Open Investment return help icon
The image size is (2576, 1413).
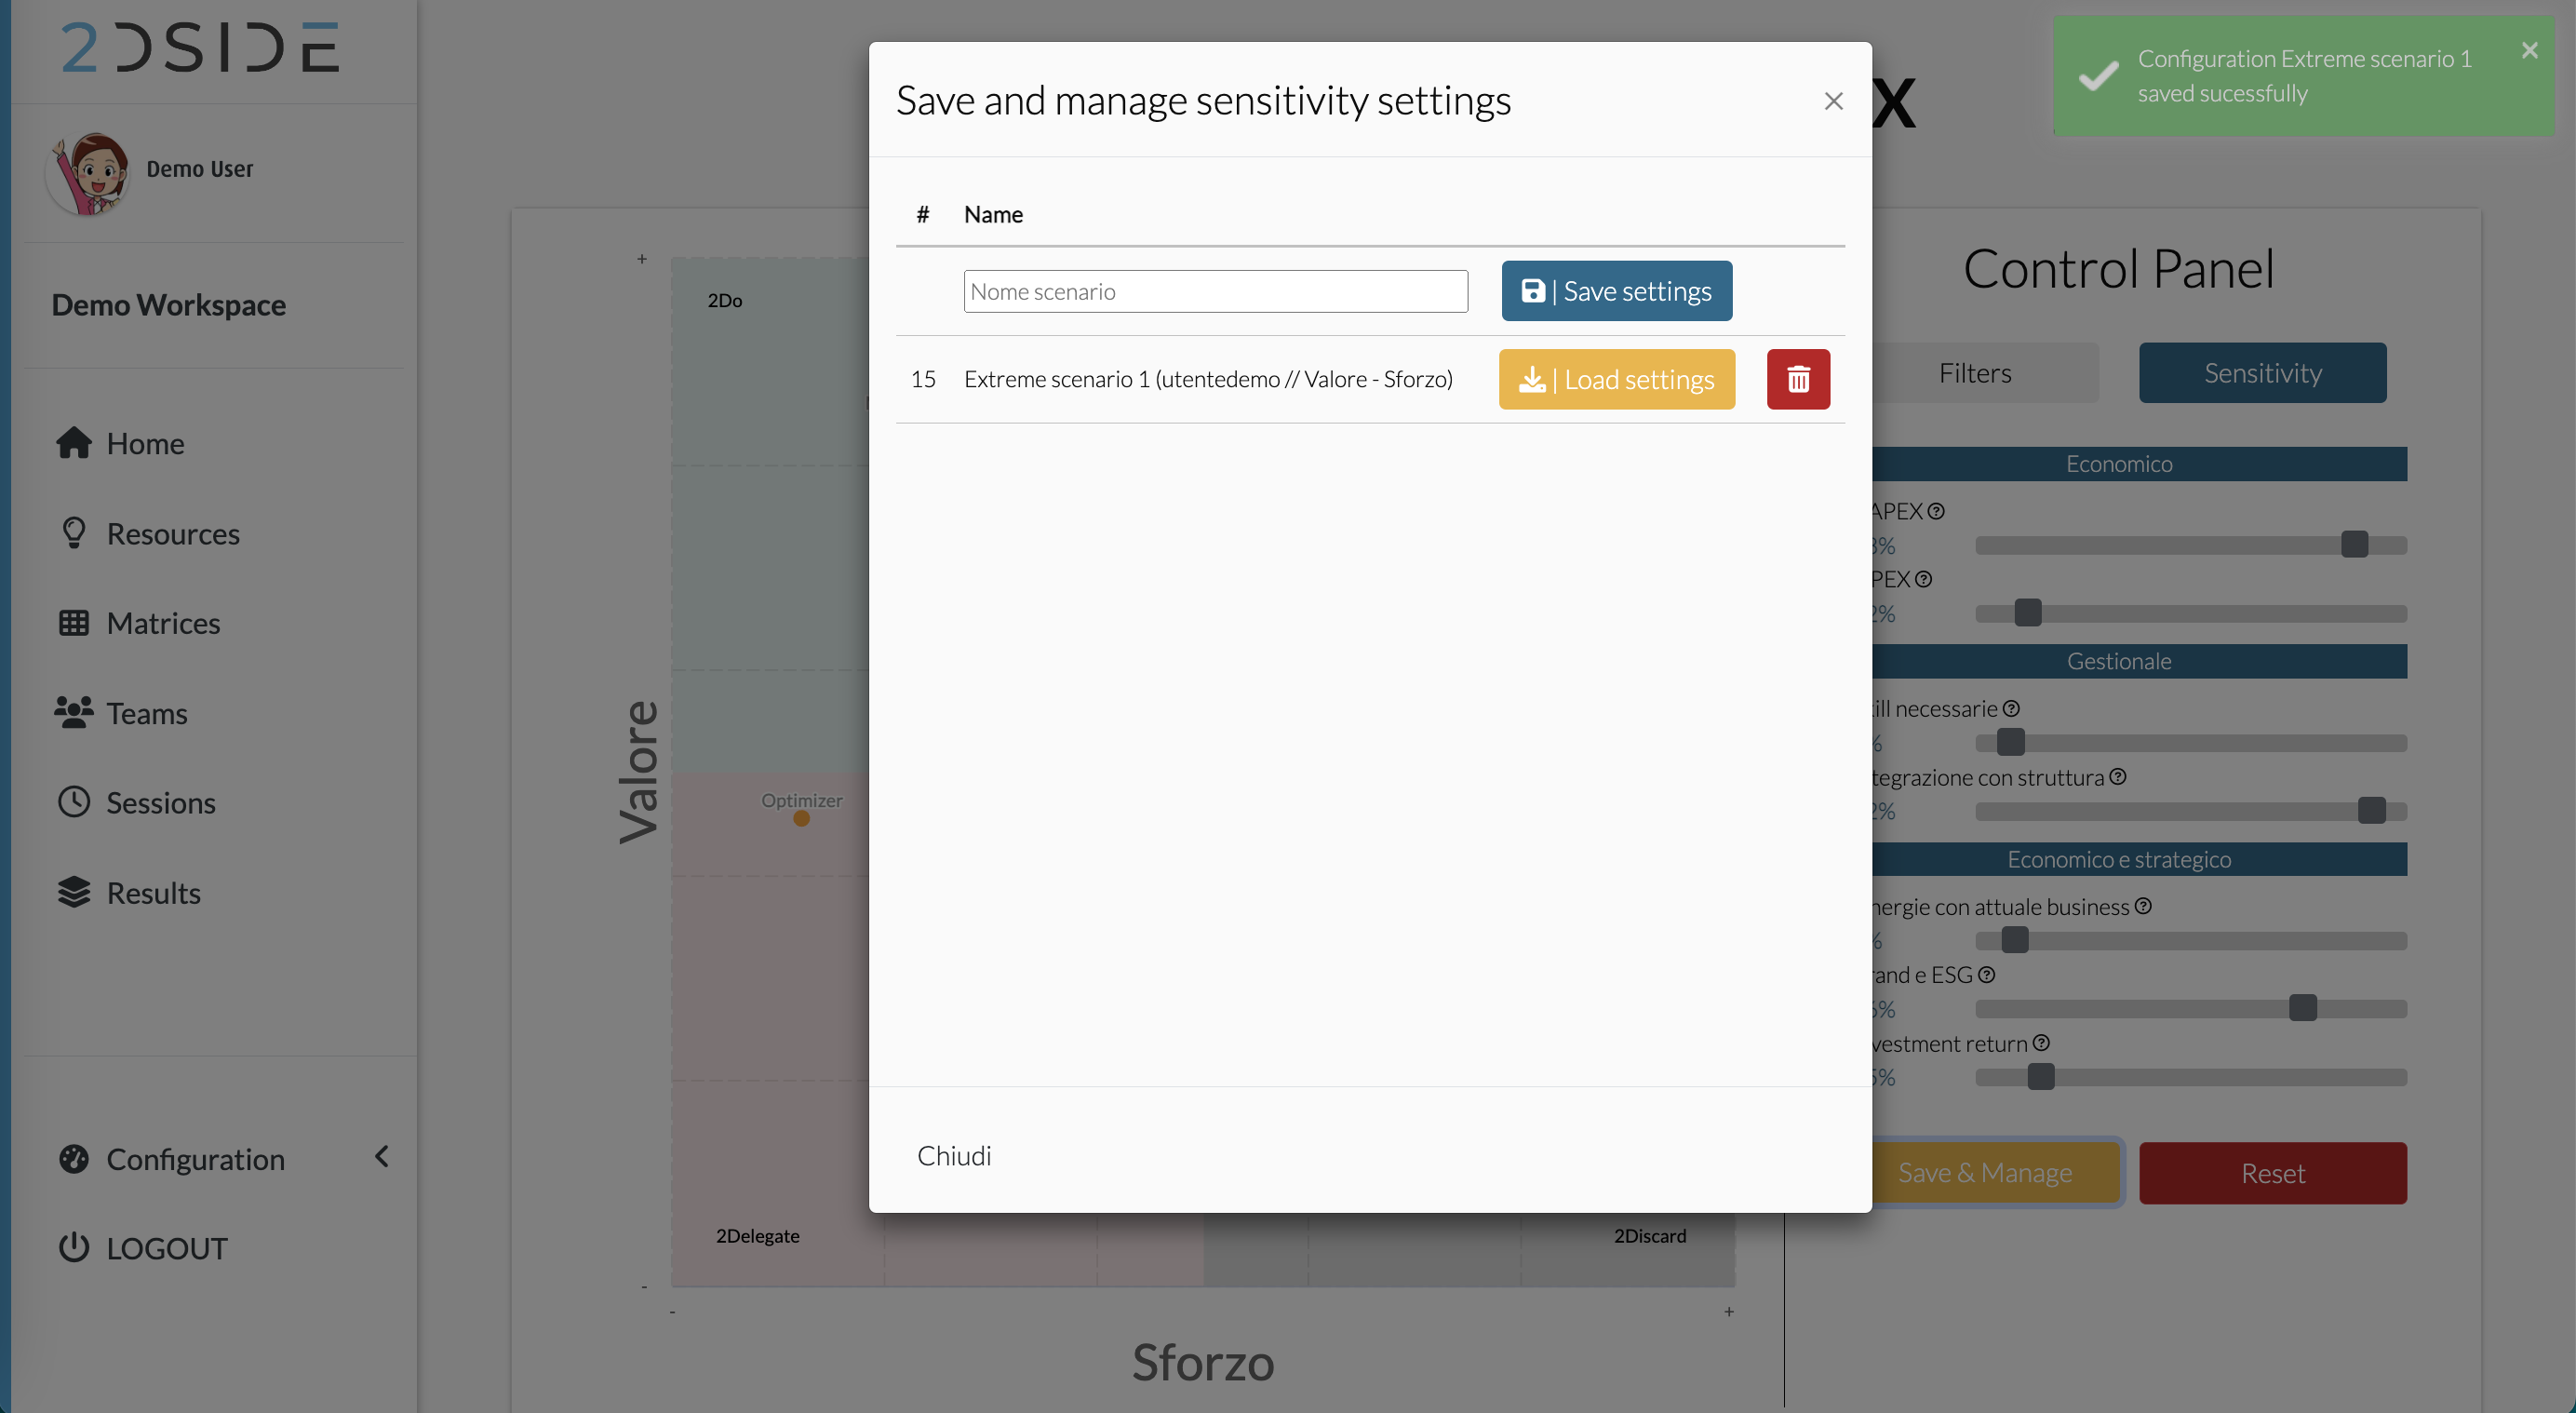(2041, 1043)
